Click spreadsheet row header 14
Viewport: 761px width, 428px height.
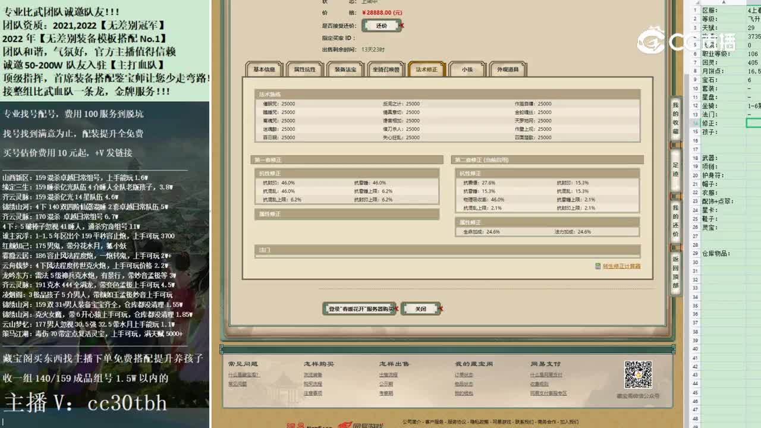click(695, 123)
